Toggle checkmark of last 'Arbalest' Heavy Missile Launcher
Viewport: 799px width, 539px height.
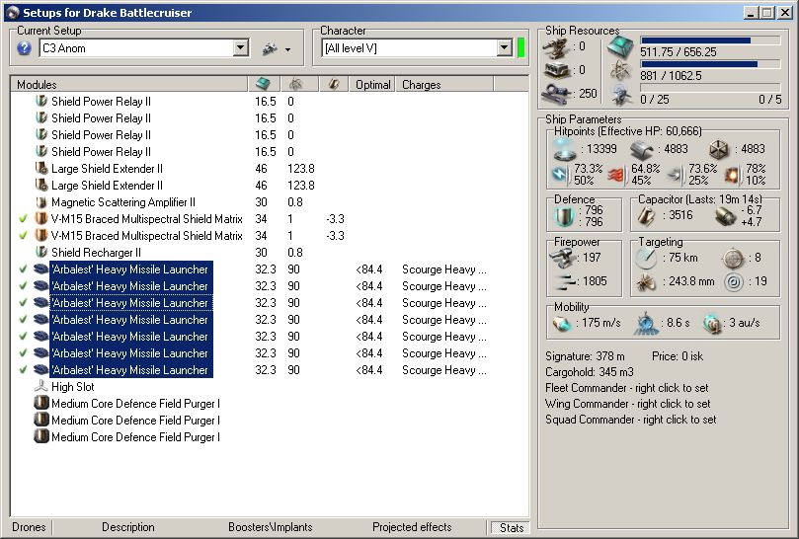(24, 370)
